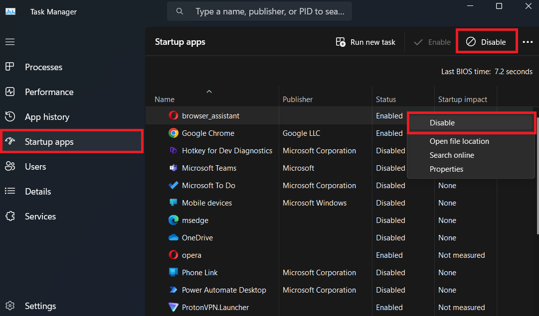Click the Performance sidebar icon
Viewport: 539px width, 316px height.
click(10, 92)
